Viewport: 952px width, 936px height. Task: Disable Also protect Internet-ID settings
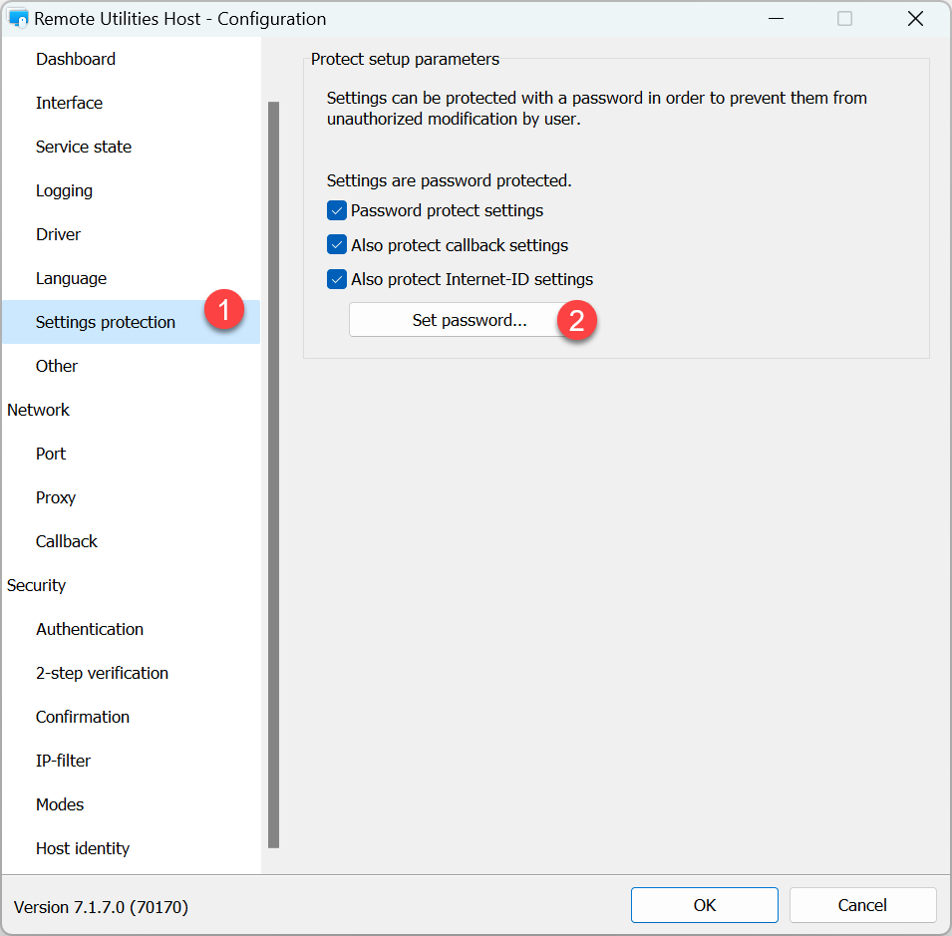(337, 279)
